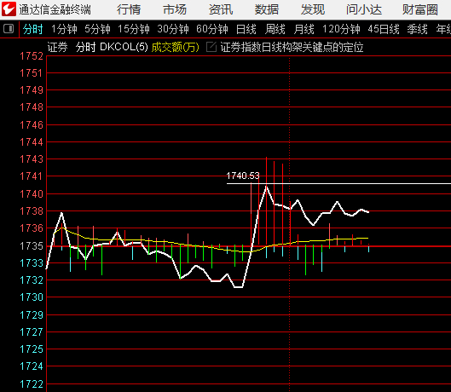Switch to the 5分钟 period

point(97,29)
